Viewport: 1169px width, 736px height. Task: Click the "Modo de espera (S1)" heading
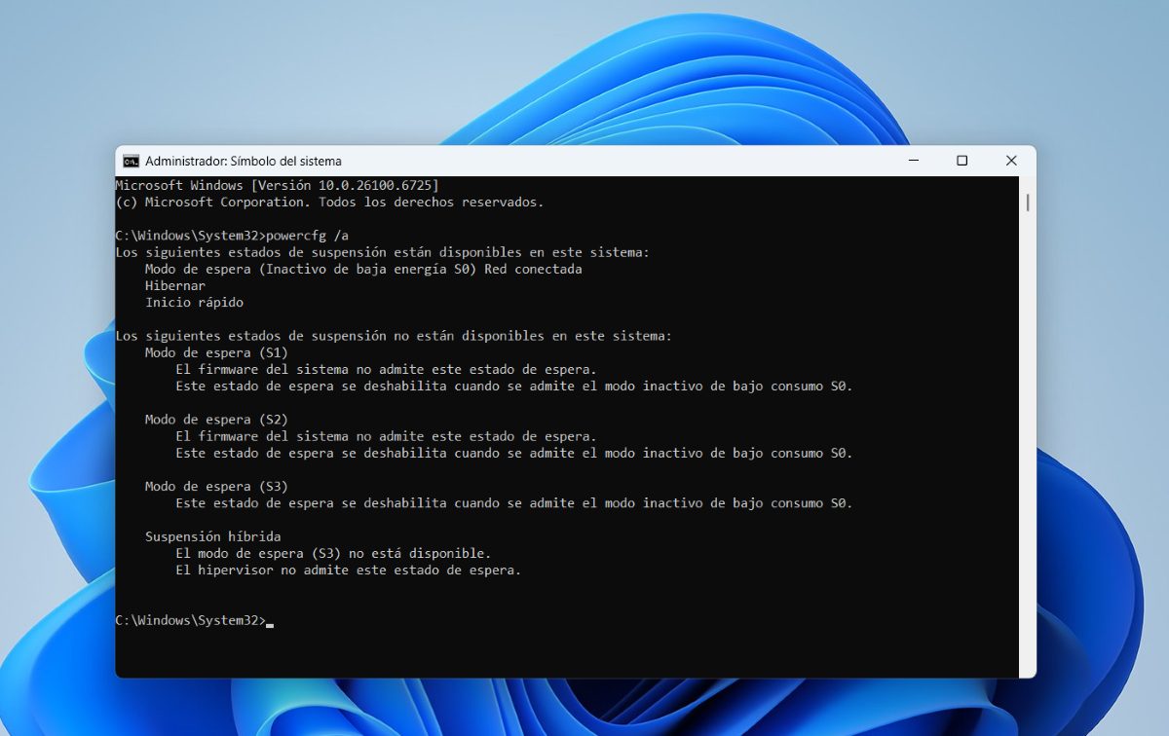click(216, 352)
